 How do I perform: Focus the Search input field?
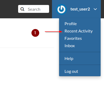[x=34, y=9]
